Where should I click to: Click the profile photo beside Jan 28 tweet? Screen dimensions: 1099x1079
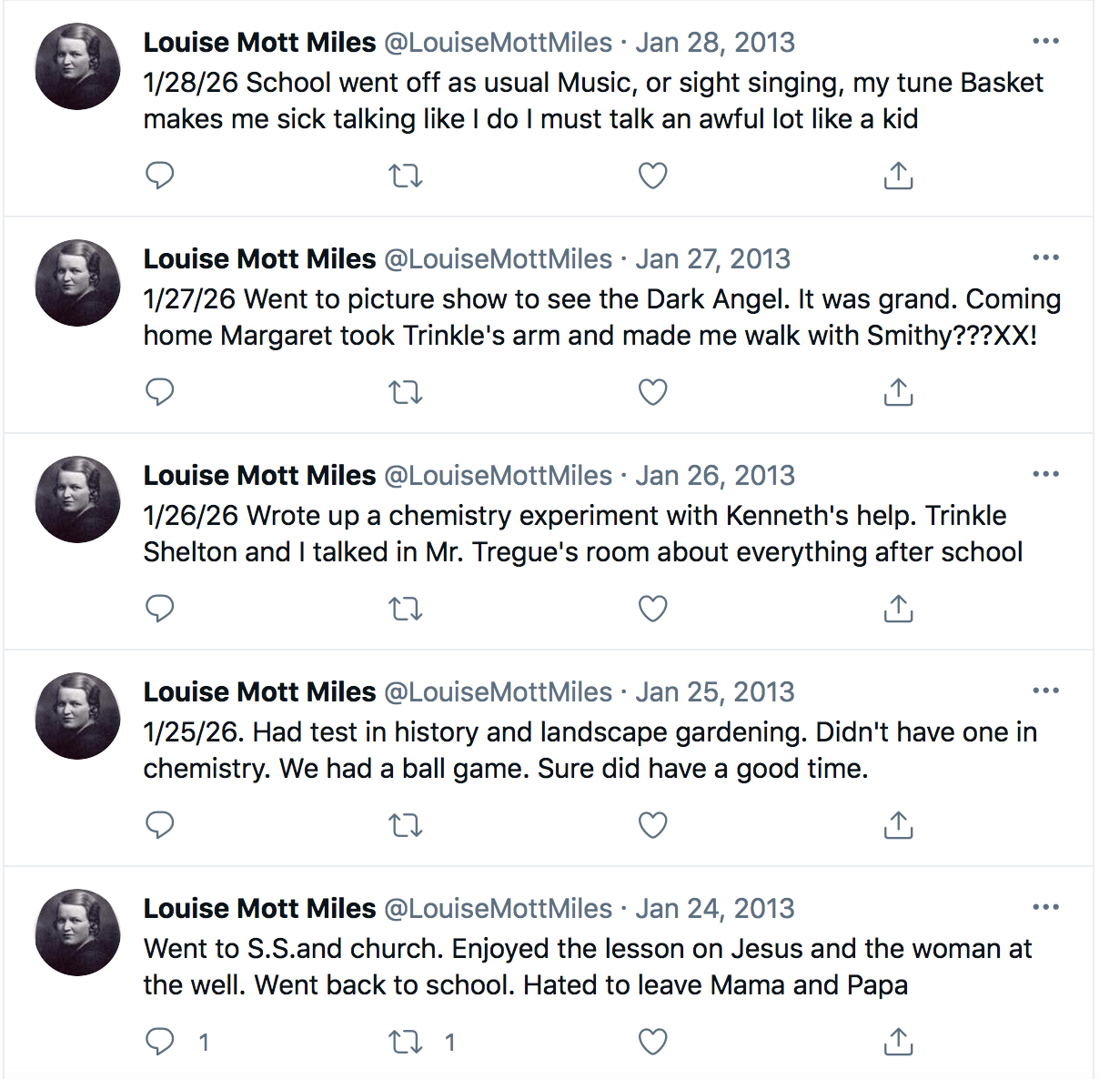[x=77, y=66]
